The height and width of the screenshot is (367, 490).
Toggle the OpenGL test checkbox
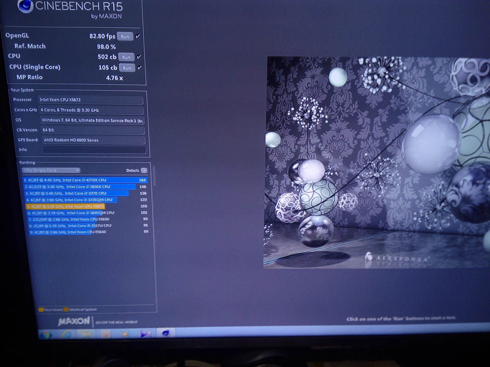138,36
